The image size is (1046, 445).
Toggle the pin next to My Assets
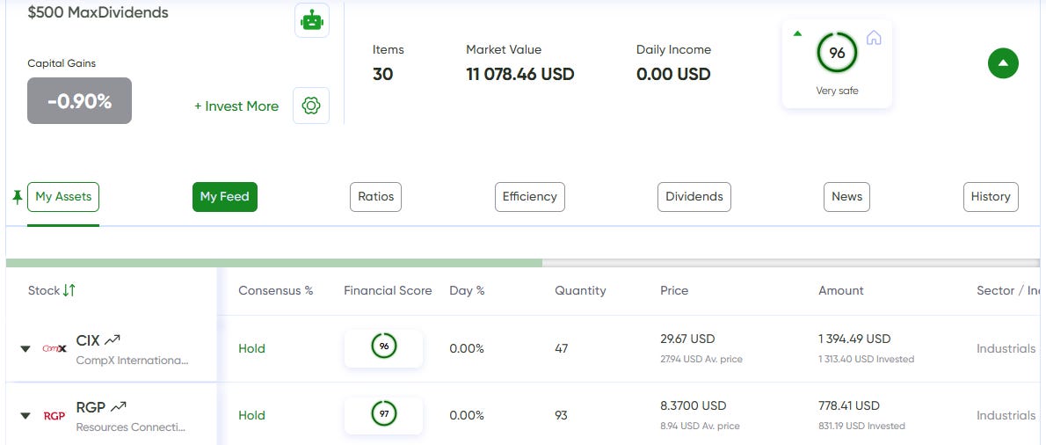click(x=17, y=196)
